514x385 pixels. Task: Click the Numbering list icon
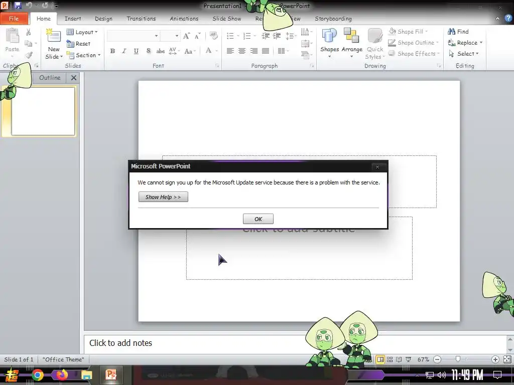coord(247,36)
